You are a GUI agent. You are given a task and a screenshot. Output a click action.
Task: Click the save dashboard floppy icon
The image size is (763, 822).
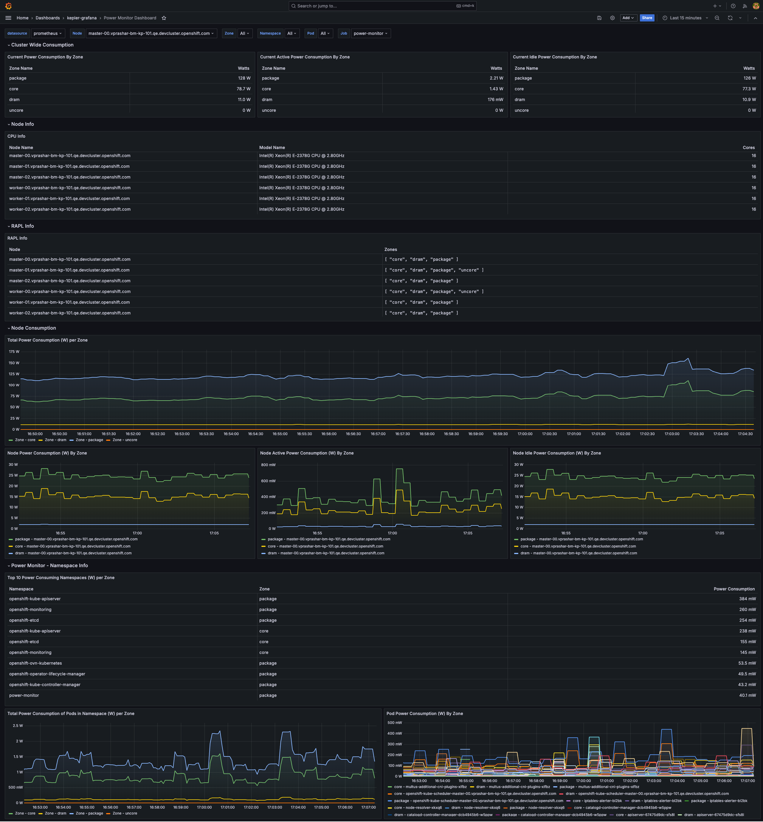(x=599, y=18)
